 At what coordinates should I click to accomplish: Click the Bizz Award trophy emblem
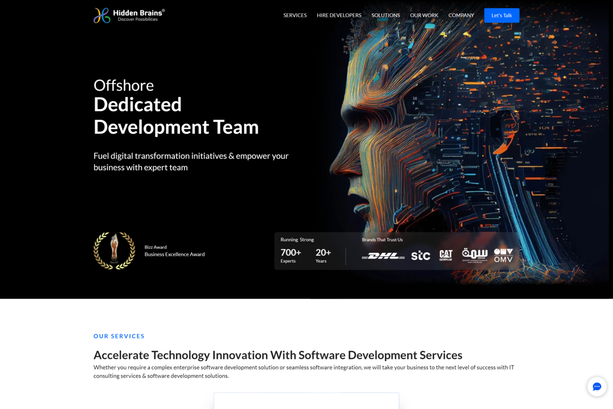[114, 251]
